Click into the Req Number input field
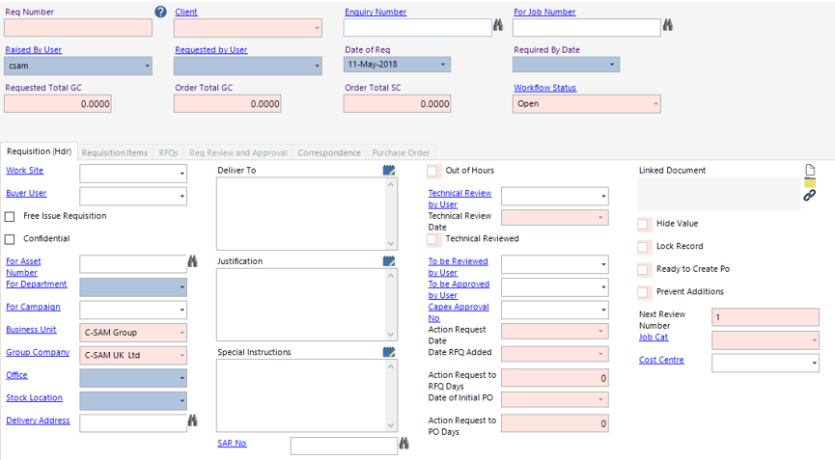Viewport: 835px width, 460px height. point(77,28)
